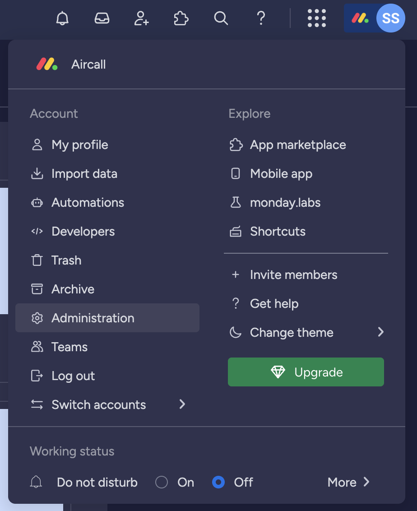Open the inbox tray icon
The height and width of the screenshot is (511, 417).
(102, 18)
